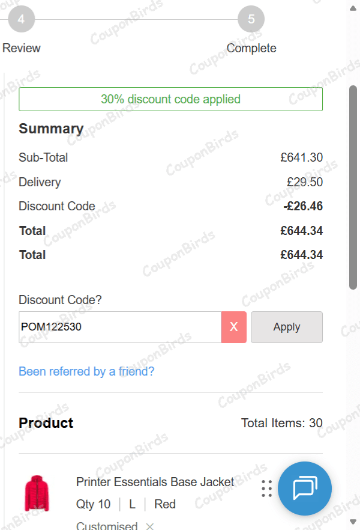
Task: Click the '30% discount code applied' banner
Action: pos(170,99)
